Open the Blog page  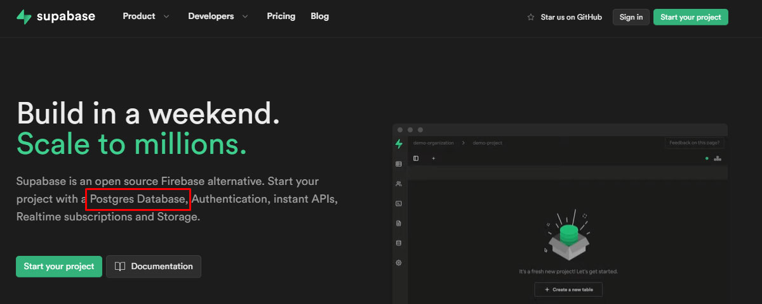click(320, 16)
